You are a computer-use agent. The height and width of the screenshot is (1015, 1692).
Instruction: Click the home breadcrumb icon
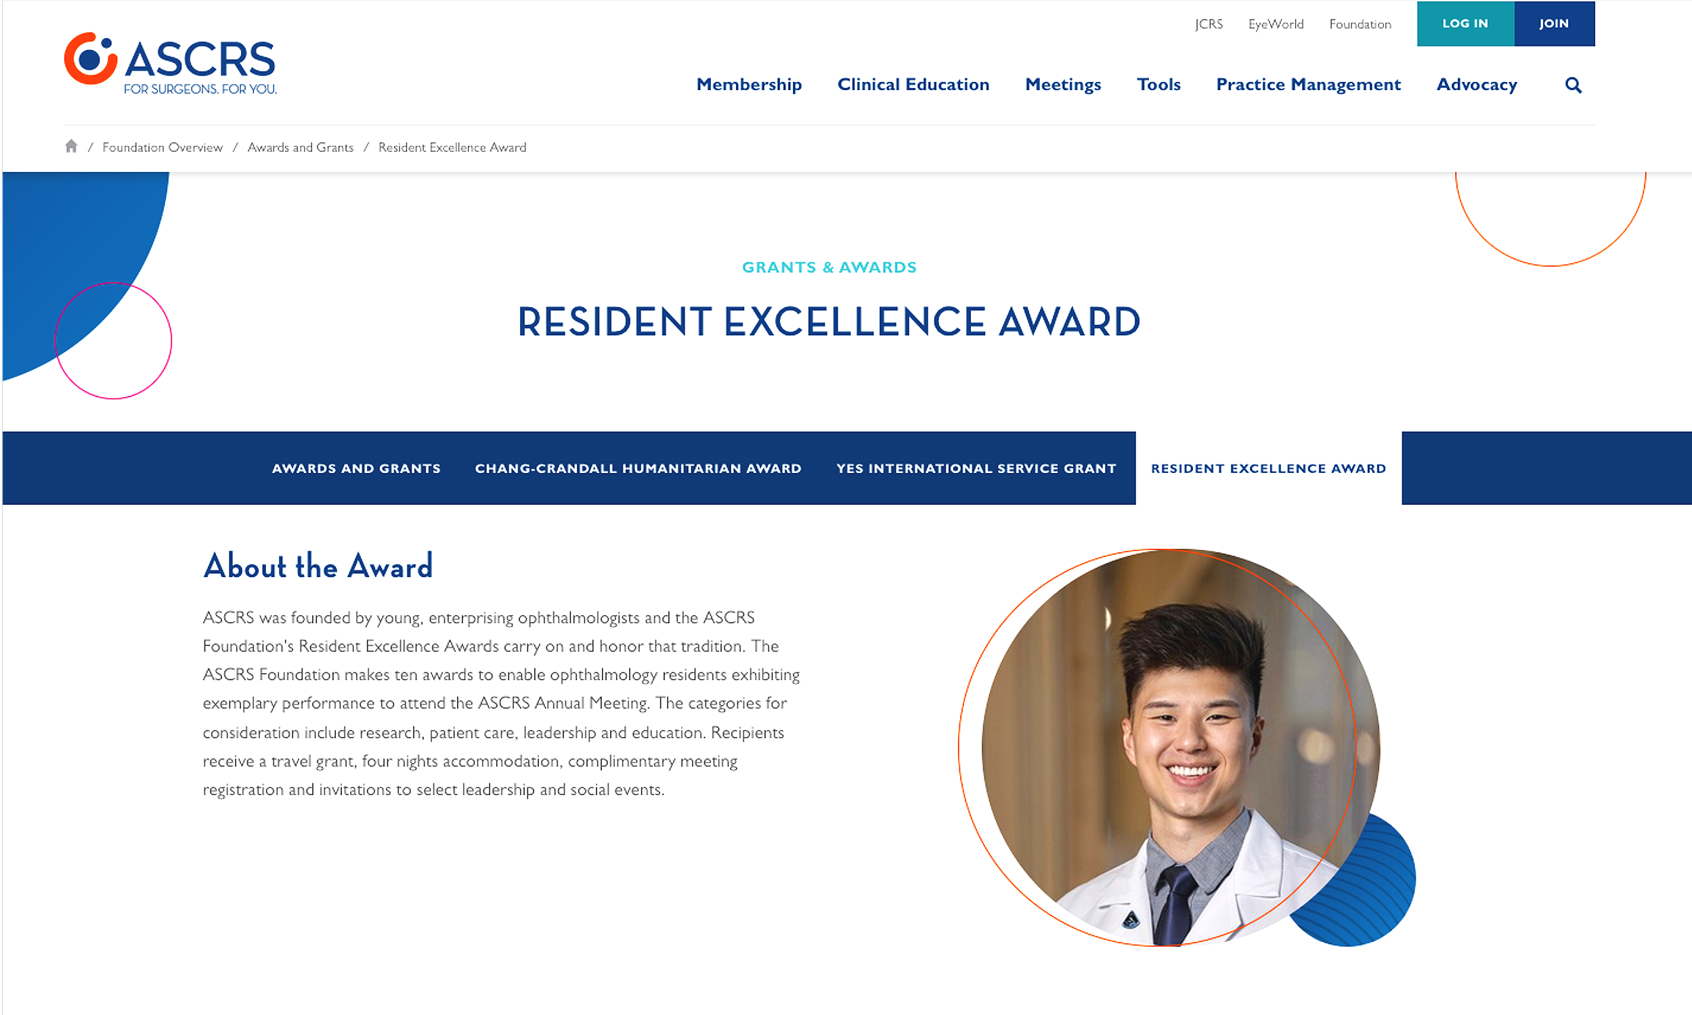pos(71,146)
